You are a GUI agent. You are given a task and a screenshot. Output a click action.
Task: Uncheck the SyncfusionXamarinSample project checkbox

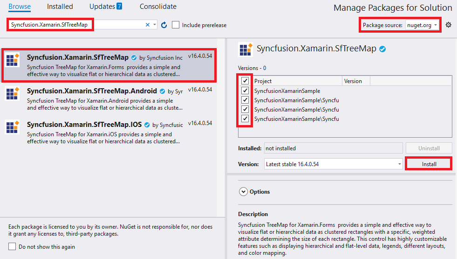(245, 91)
